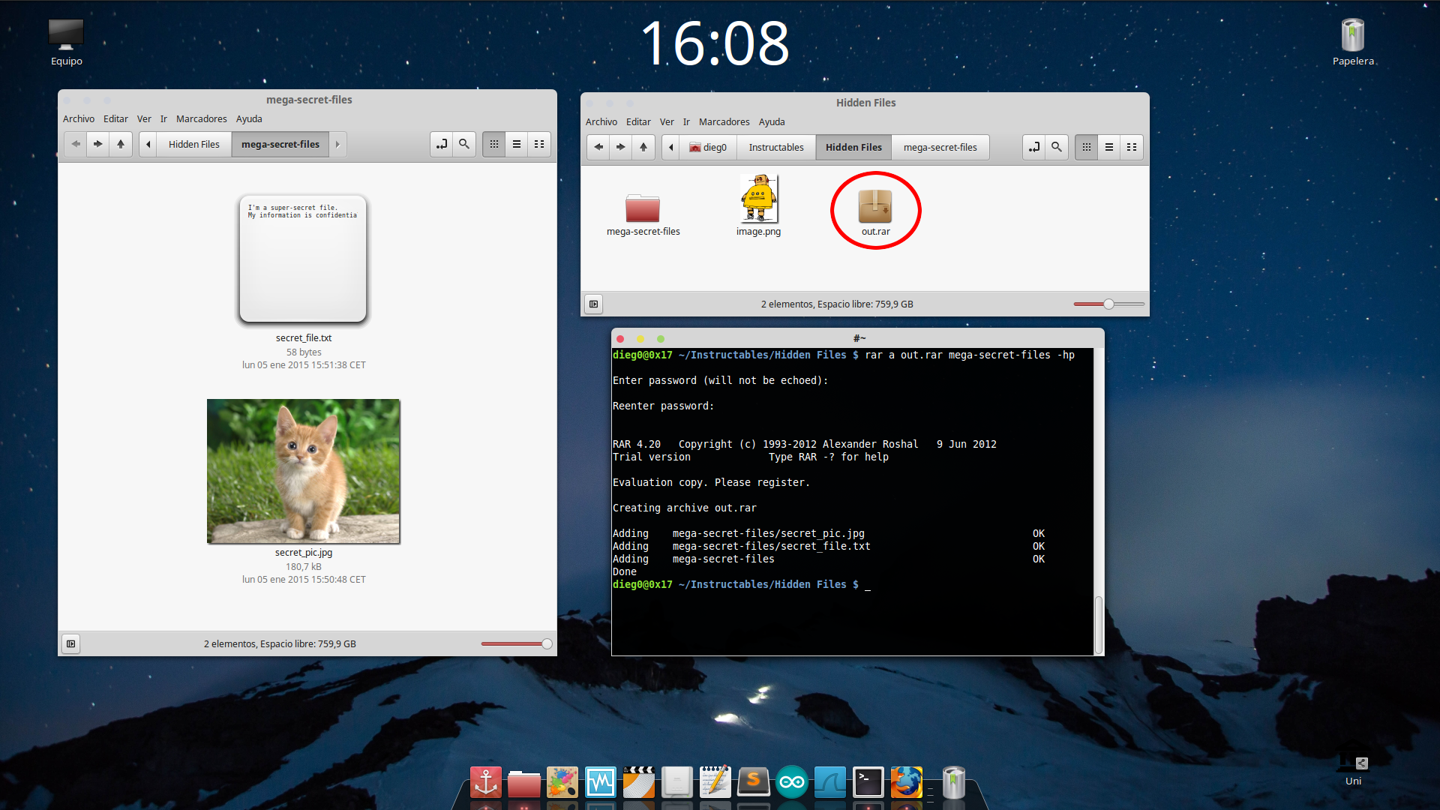1440x810 pixels.
Task: Click mega-secret-files path button in left window
Action: click(280, 144)
